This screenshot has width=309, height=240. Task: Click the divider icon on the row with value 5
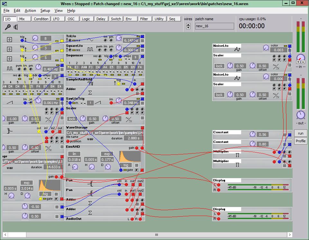point(9,59)
